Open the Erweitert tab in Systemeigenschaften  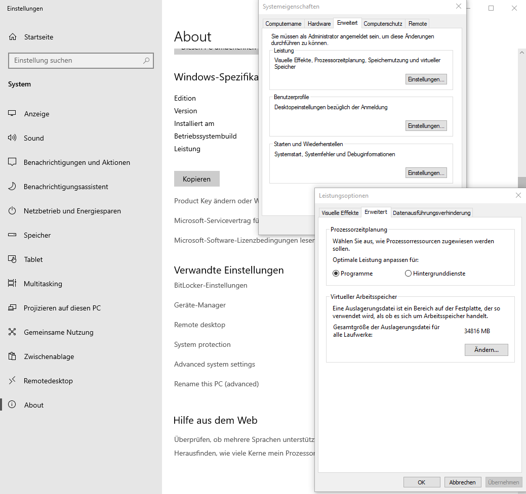347,23
